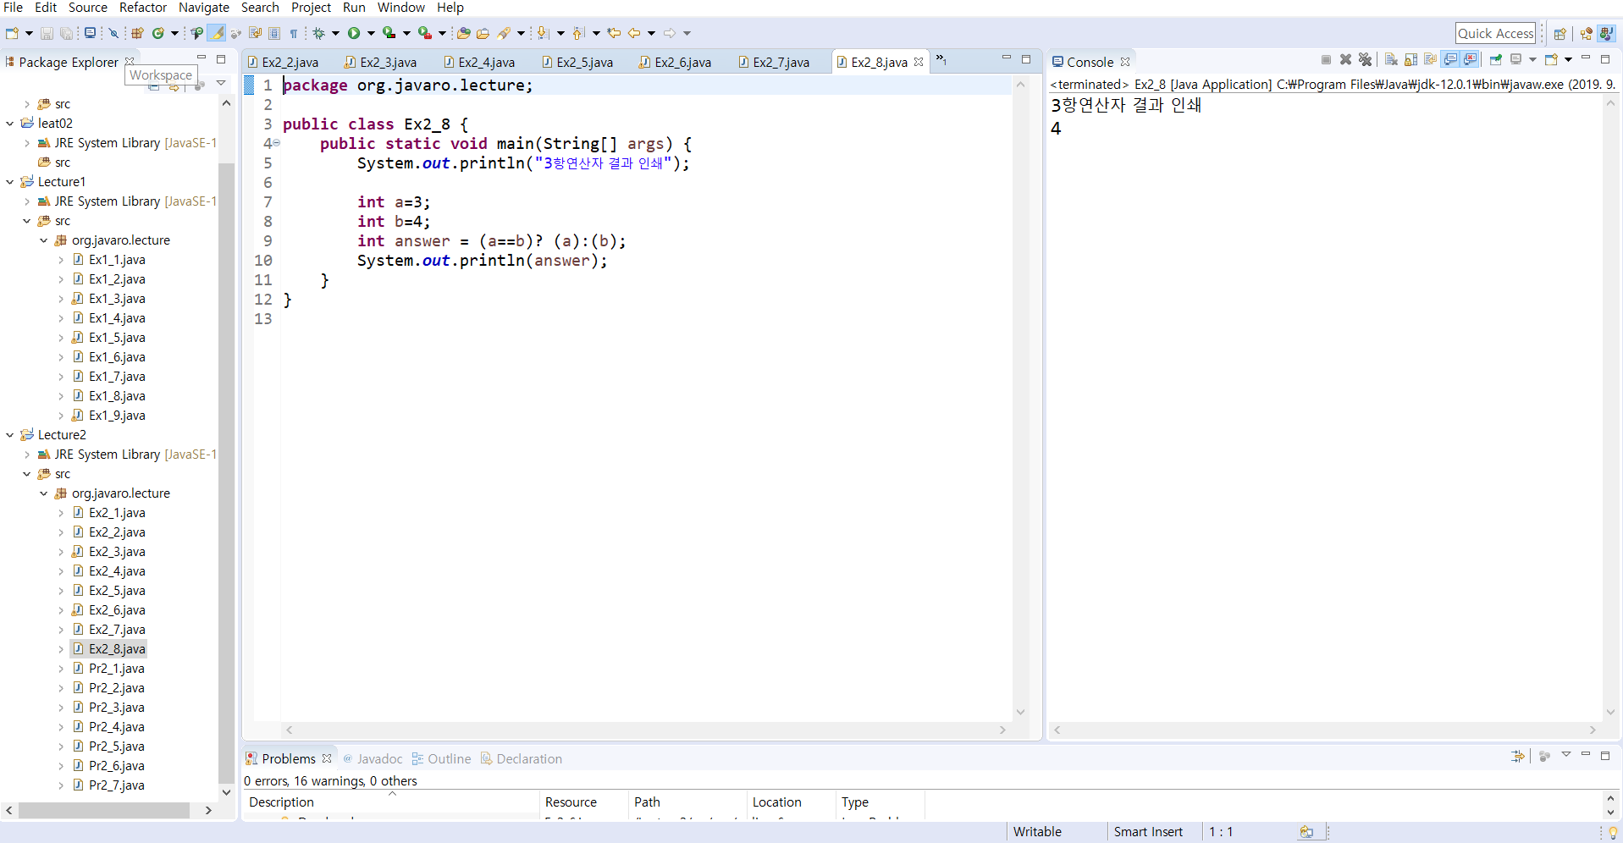The image size is (1623, 843).
Task: Start debugging with the bug icon
Action: click(318, 33)
